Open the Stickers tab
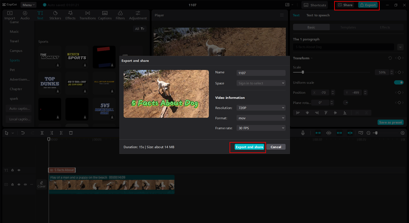 coord(55,15)
